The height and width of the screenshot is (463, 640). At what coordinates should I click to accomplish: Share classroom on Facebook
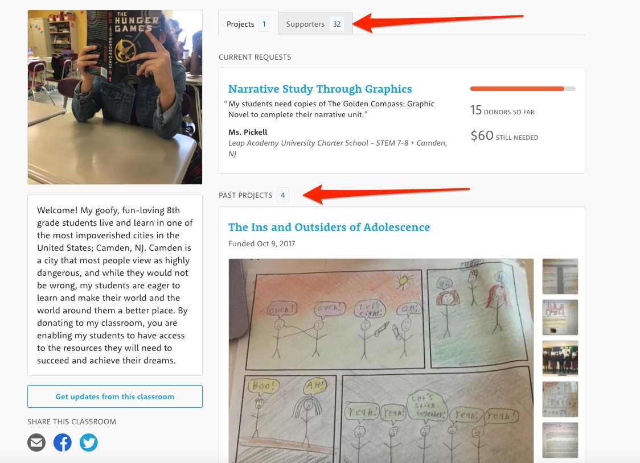63,443
